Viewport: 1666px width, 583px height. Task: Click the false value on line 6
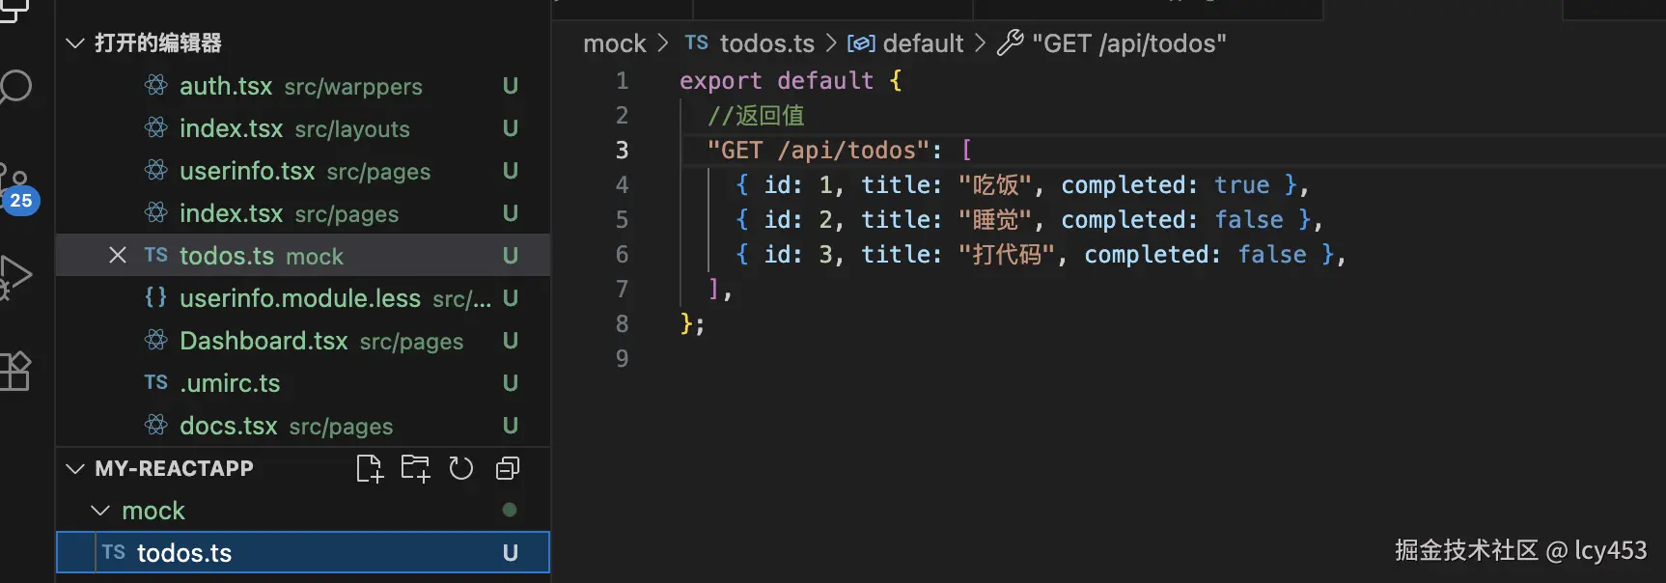[1272, 254]
